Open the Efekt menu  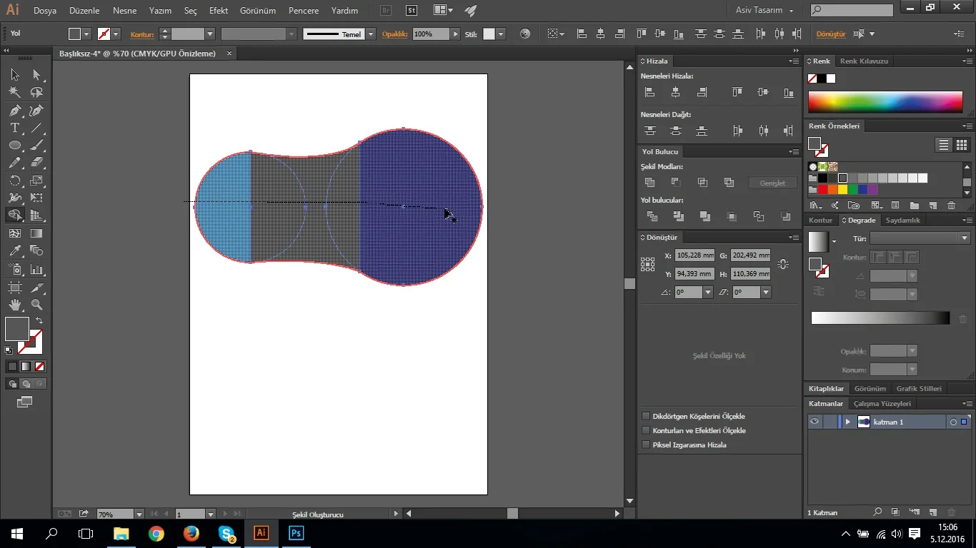pos(219,11)
